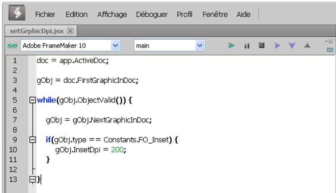Viewport: 336px width, 193px height.
Task: Click the blue Step Over arrow
Action: 277,46
